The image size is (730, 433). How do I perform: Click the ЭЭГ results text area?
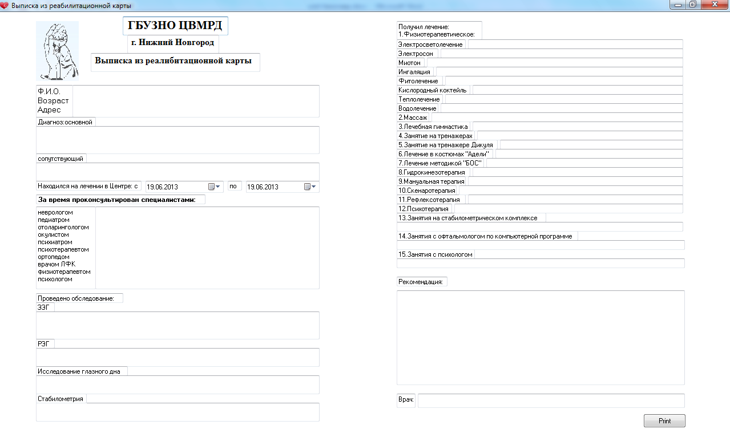[178, 325]
